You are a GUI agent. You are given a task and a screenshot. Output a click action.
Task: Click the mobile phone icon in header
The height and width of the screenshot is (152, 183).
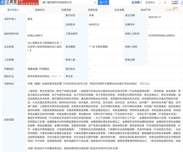pyautogui.click(x=159, y=2)
